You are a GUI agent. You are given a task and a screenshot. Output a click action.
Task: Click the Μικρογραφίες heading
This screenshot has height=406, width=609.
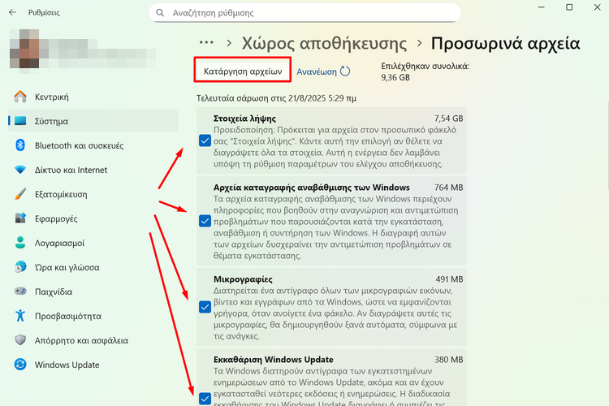243,279
